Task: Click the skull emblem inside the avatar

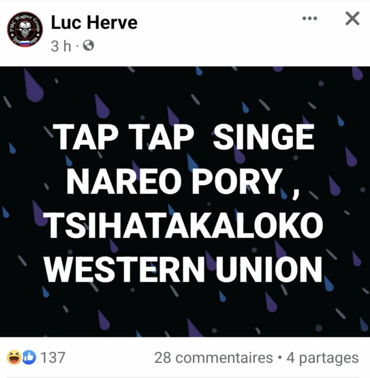Action: [25, 29]
